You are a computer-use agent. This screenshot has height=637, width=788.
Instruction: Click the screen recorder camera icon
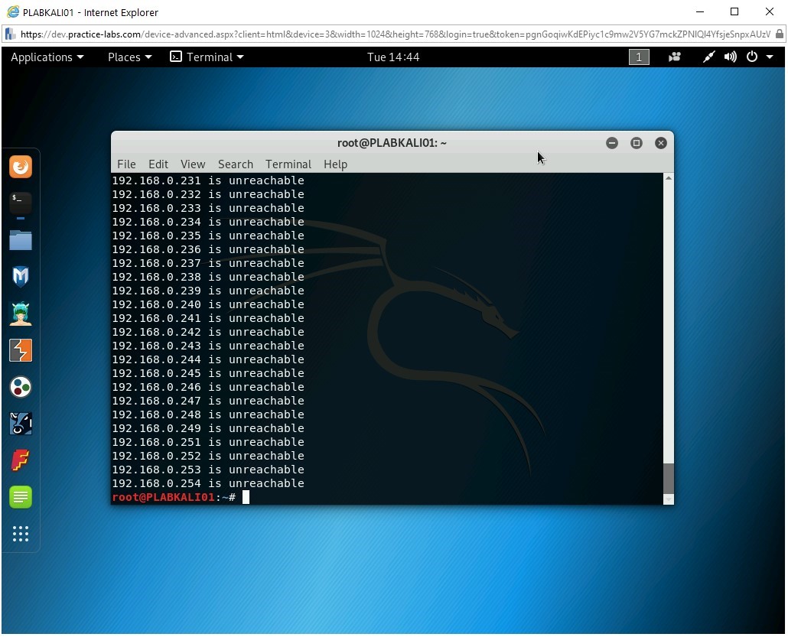(675, 57)
